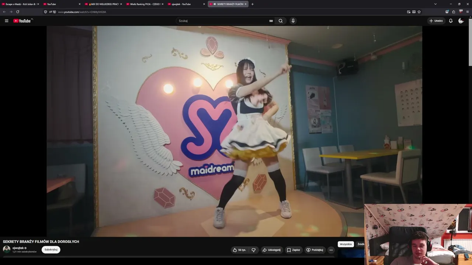Screen dimensions: 472x265
Task: Click the site security shield icon
Action: tap(45, 12)
